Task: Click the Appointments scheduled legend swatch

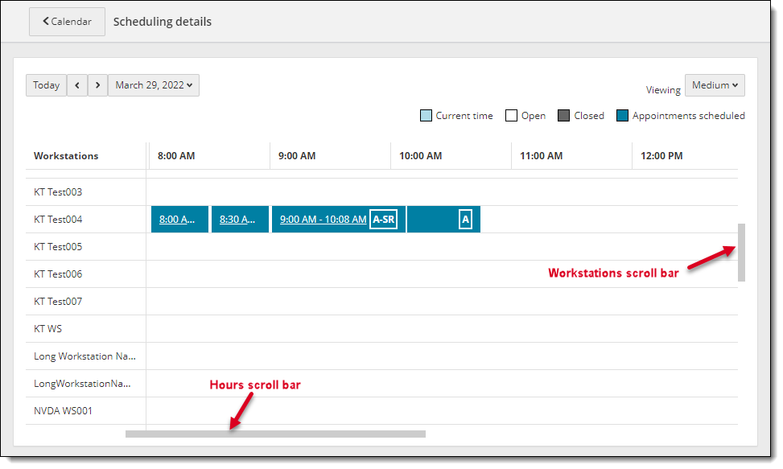Action: pos(622,116)
